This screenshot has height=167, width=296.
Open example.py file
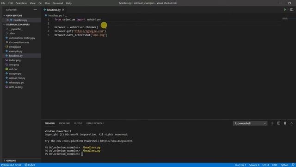[15, 51]
